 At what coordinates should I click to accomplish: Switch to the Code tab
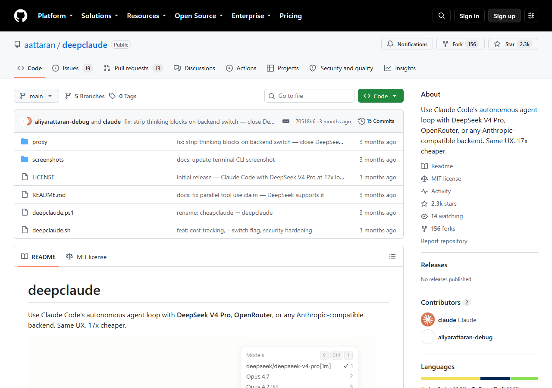pos(29,68)
